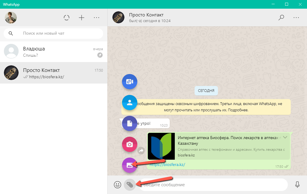
Task: Expand the link preview message chevron
Action: [x=285, y=137]
